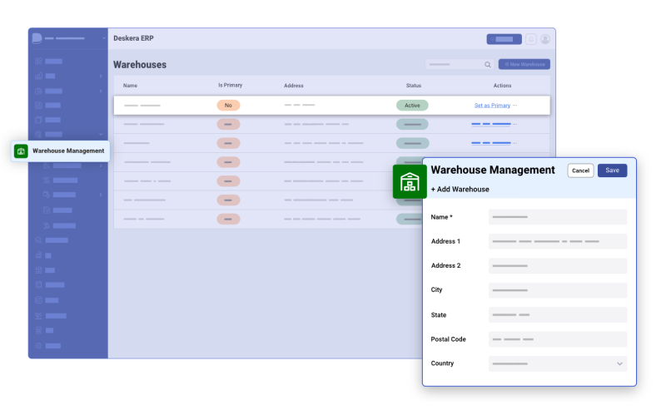Click the large green warehouse form icon

coord(410,181)
